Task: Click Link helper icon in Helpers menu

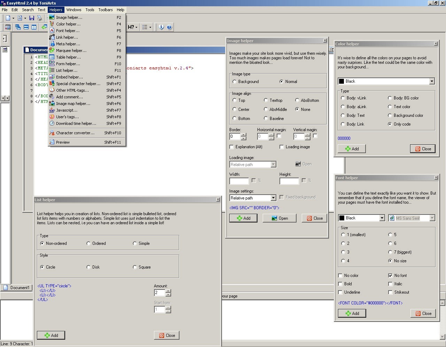Action: tap(52, 37)
